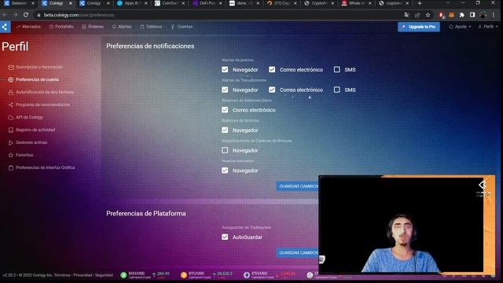
Task: Click the browser forward arrow
Action: coord(15,15)
